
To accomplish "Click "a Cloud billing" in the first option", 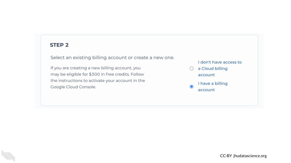I will click(x=212, y=69).
